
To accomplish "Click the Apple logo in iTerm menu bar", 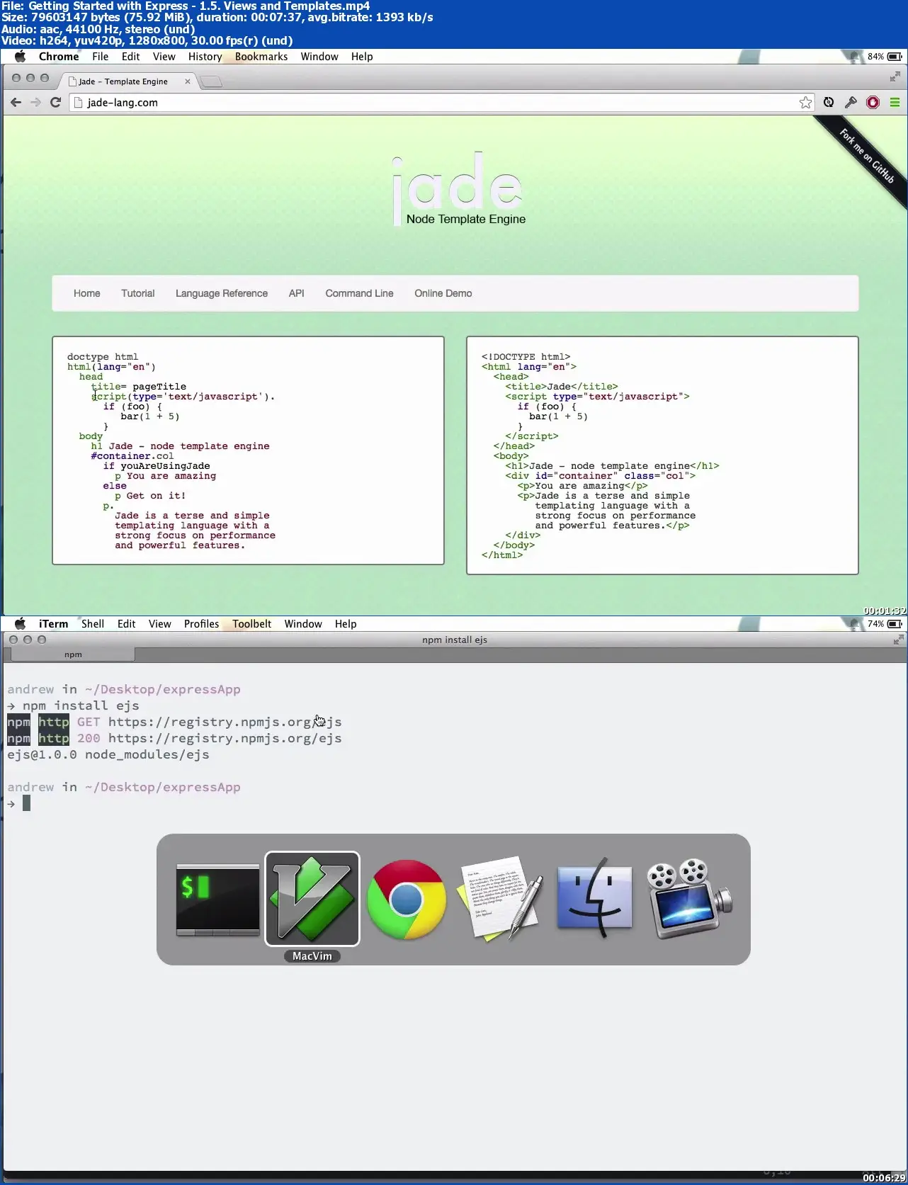I will [20, 624].
